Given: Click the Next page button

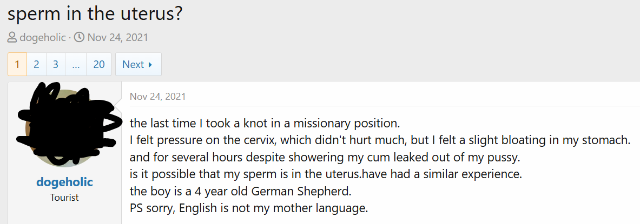Looking at the screenshot, I should click(x=138, y=64).
